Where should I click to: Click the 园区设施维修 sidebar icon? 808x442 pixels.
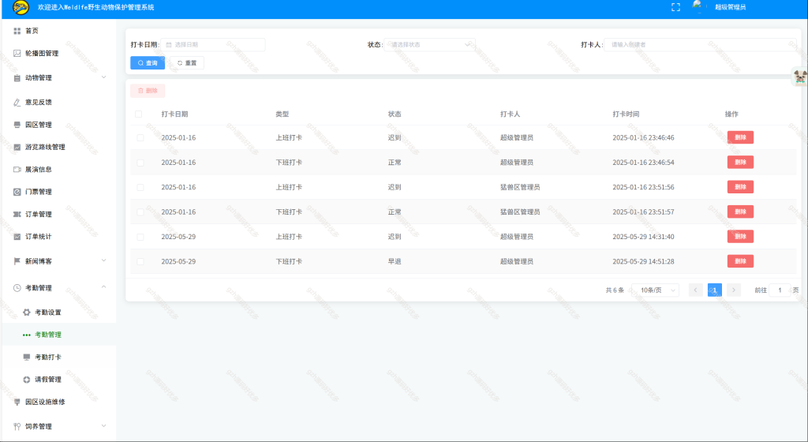pyautogui.click(x=17, y=402)
